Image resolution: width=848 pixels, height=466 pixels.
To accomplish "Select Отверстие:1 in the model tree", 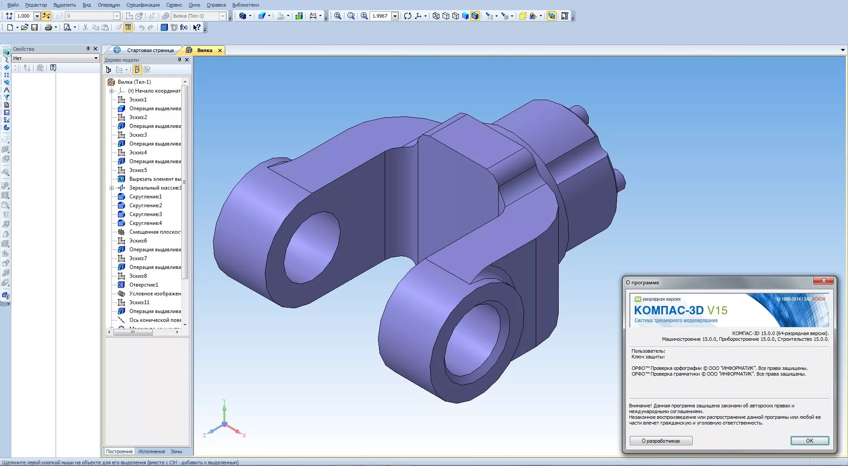I will [144, 285].
